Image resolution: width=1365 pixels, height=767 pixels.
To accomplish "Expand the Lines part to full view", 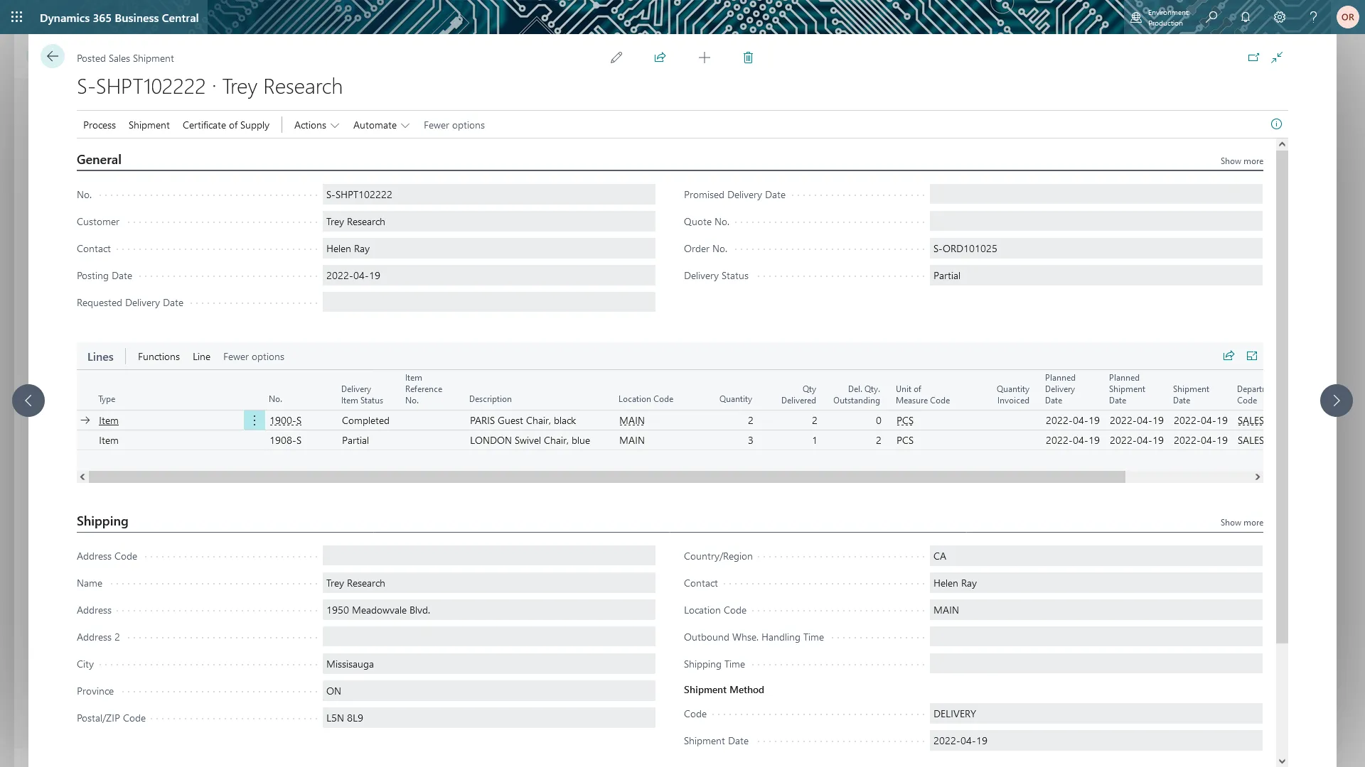I will click(x=1252, y=356).
